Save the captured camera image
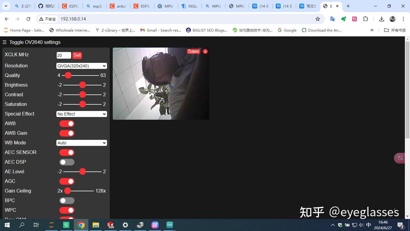The width and height of the screenshot is (410, 231). point(193,51)
